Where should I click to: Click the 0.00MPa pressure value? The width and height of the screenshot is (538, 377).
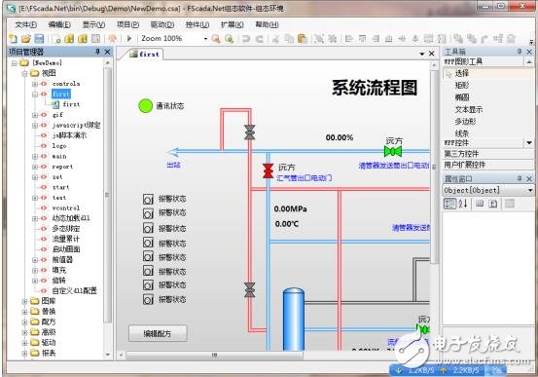(290, 208)
